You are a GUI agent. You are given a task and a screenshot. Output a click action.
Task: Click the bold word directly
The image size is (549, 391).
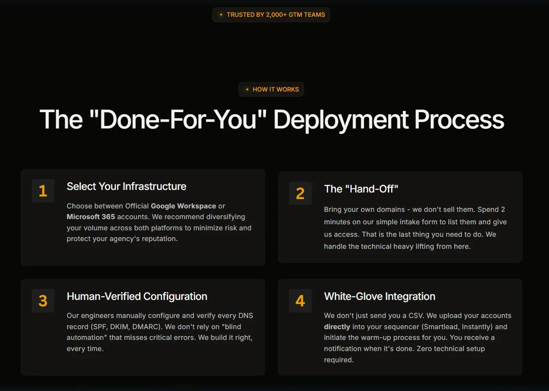[x=337, y=327]
